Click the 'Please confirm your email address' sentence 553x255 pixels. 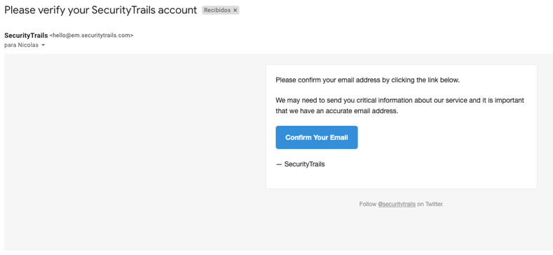point(367,80)
